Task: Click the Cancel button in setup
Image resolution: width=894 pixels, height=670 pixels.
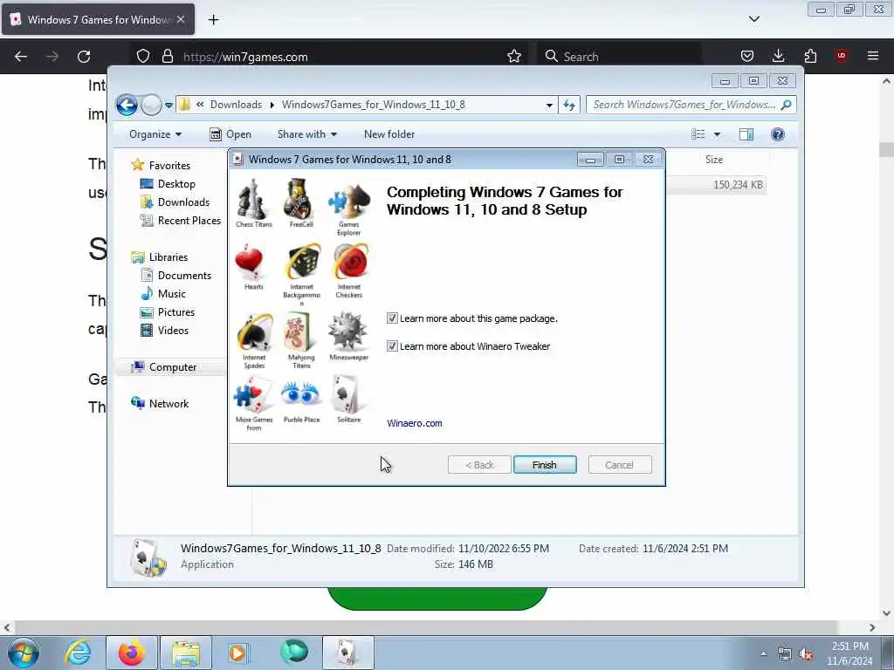Action: 619,465
